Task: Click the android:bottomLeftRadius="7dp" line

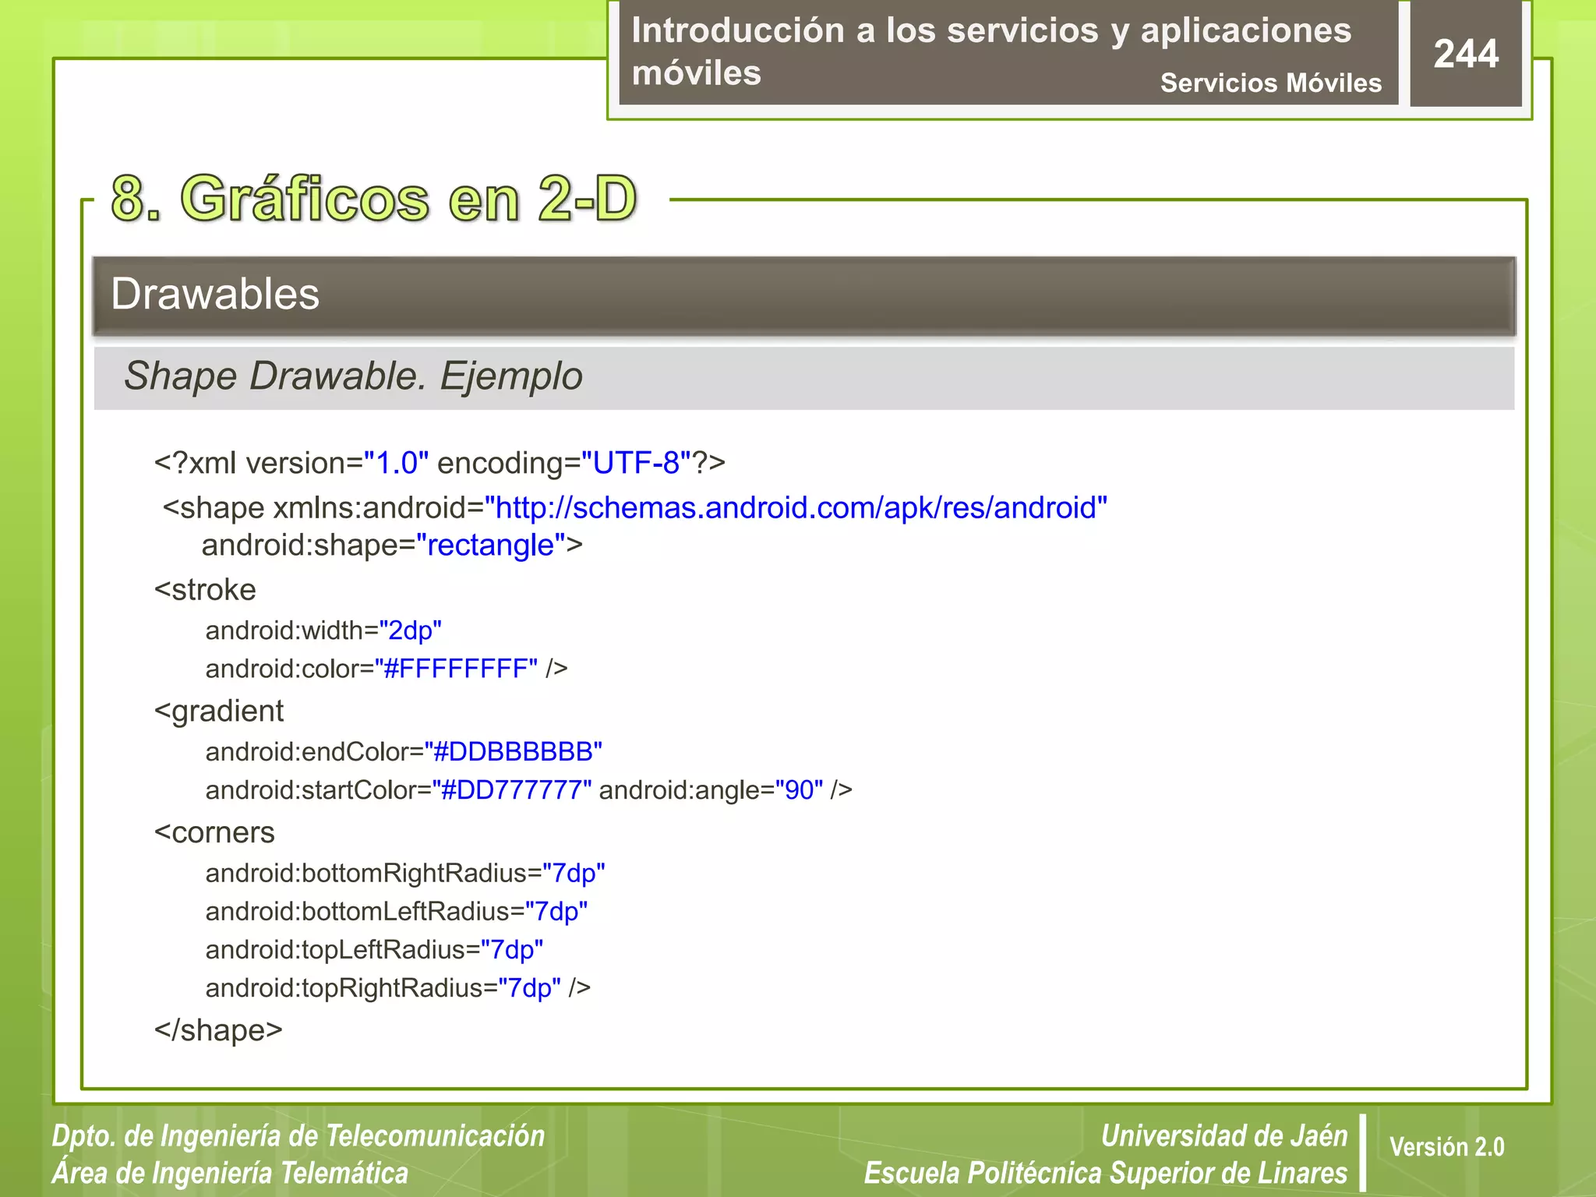Action: 397,912
